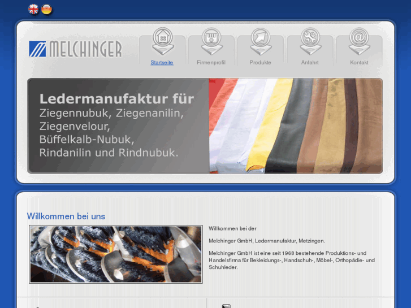The image size is (411, 308).
Task: Open the Kontakt page
Action: pyautogui.click(x=359, y=63)
